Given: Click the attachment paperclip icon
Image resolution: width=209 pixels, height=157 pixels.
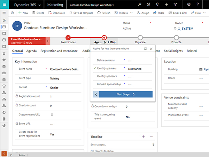Looking at the screenshot, I should pos(153,144).
